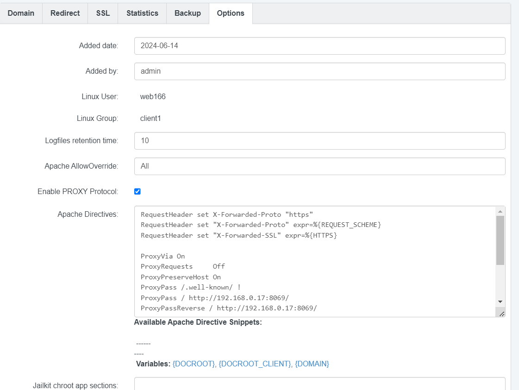Select the Statistics tab
This screenshot has height=390, width=519.
pos(142,13)
